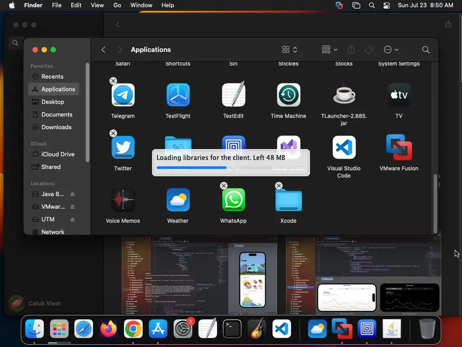This screenshot has width=462, height=347.
Task: Click the Finder sidebar scrollbar
Action: (88, 113)
